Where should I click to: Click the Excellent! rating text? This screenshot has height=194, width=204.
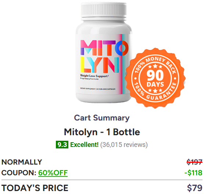(x=85, y=145)
